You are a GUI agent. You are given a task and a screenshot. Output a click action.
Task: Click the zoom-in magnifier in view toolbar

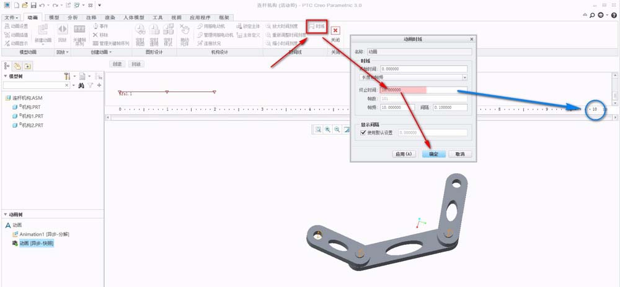(x=327, y=129)
